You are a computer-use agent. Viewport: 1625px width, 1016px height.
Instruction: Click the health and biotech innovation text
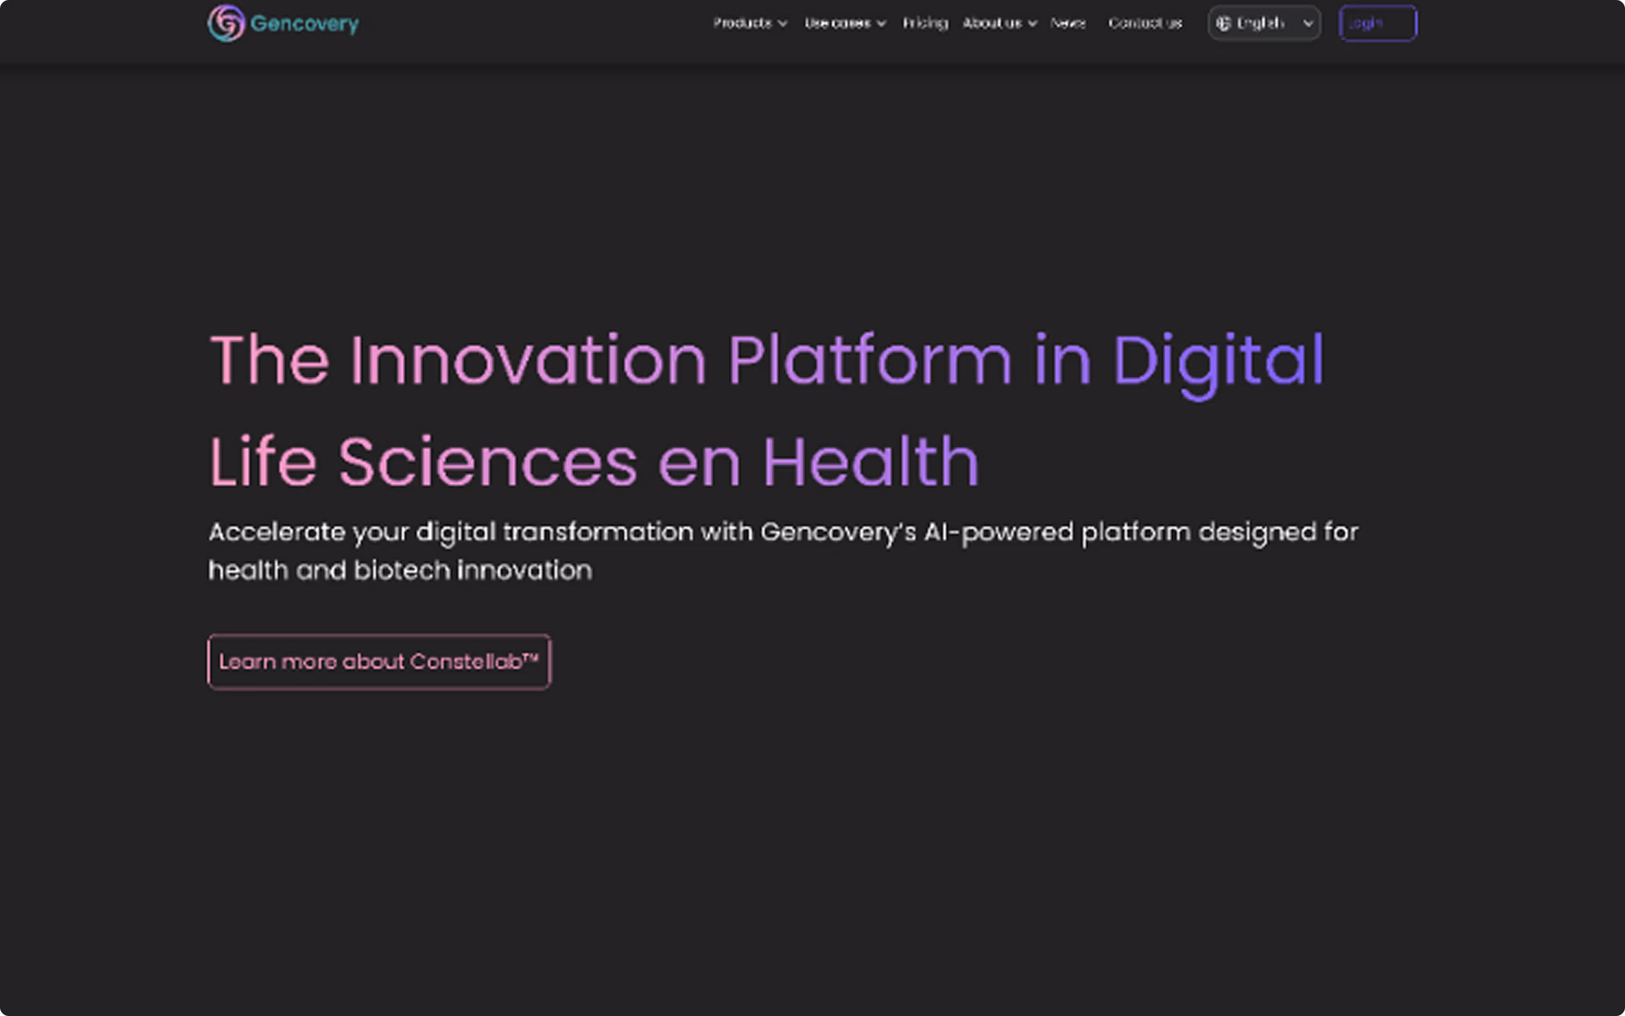(x=400, y=570)
